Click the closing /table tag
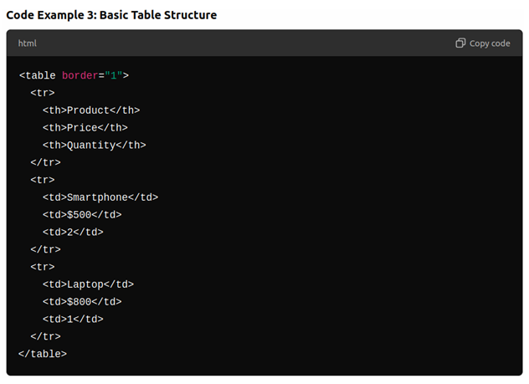This screenshot has width=529, height=384. (x=43, y=354)
